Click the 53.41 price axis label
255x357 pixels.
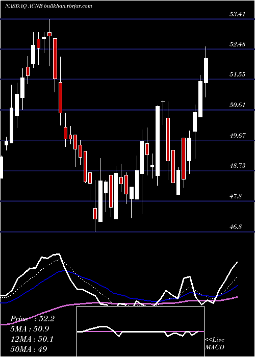(x=238, y=14)
